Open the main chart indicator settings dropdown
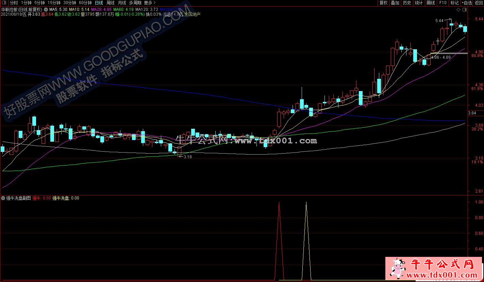The width and height of the screenshot is (484, 282). click(x=46, y=10)
